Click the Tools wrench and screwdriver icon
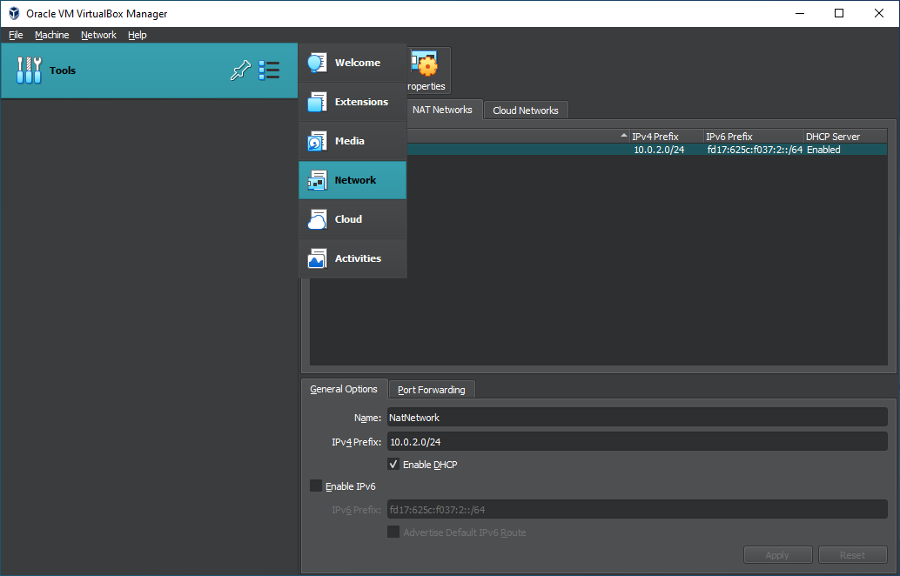The height and width of the screenshot is (576, 900). (29, 70)
